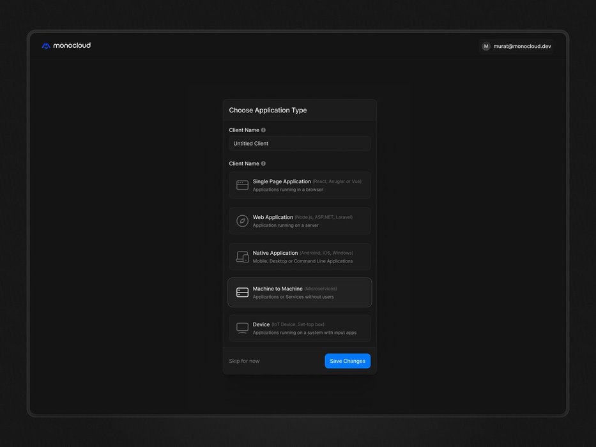
Task: Click the Choose Application Type heading
Action: 268,110
